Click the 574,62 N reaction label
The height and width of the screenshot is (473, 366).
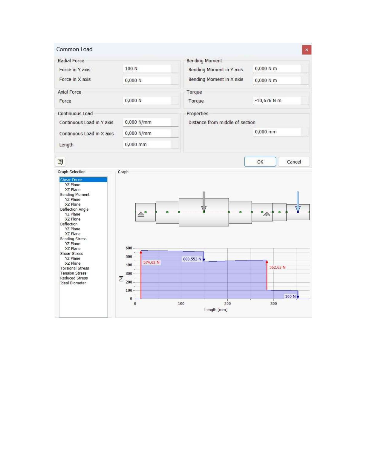[151, 263]
